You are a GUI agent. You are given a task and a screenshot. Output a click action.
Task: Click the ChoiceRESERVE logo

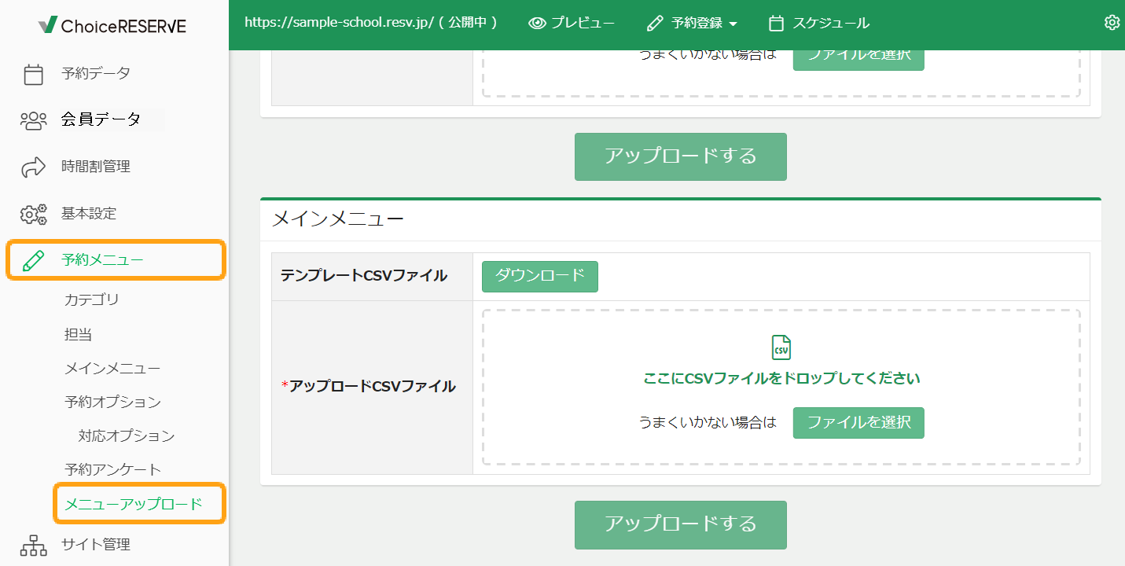[112, 26]
